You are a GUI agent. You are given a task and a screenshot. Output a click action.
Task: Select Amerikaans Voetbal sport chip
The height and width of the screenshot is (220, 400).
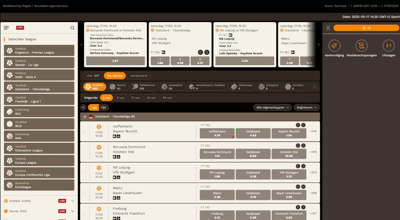coord(207,87)
